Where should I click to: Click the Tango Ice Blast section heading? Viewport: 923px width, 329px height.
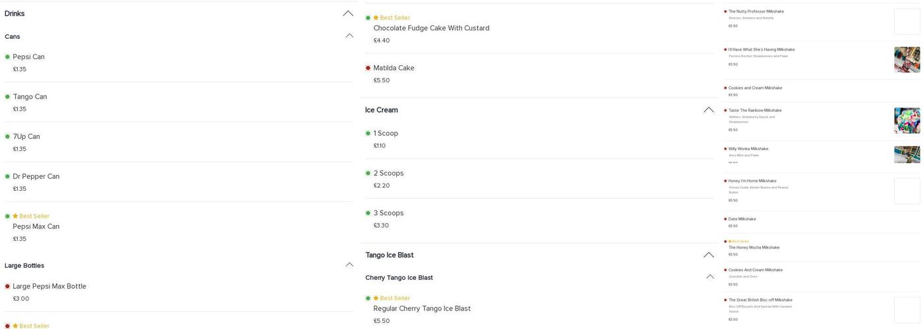click(x=389, y=255)
